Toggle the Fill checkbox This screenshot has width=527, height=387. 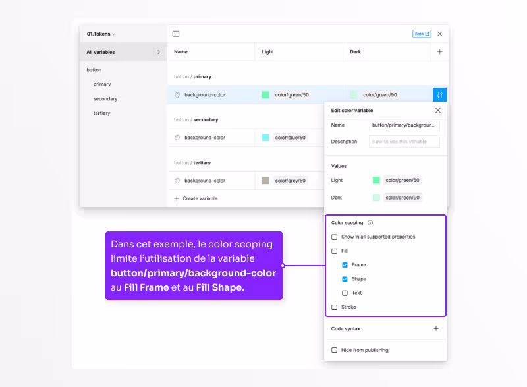point(335,251)
